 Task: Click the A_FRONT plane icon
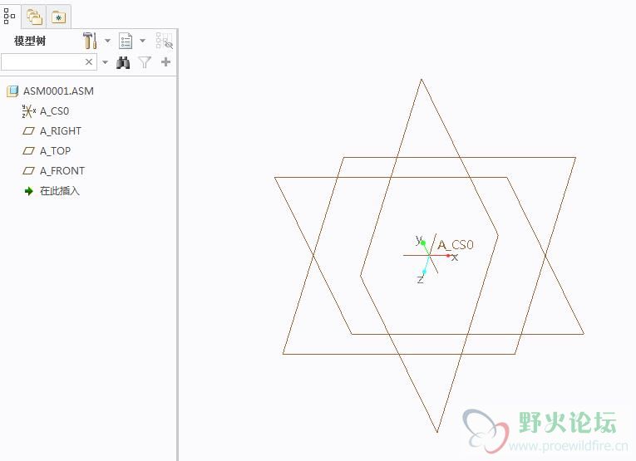click(29, 171)
